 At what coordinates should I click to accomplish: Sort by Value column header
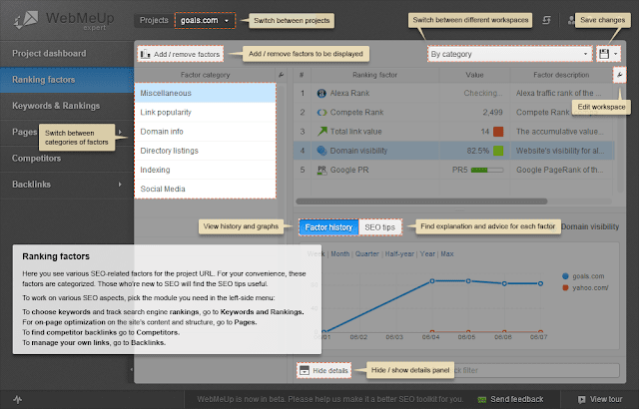(474, 75)
